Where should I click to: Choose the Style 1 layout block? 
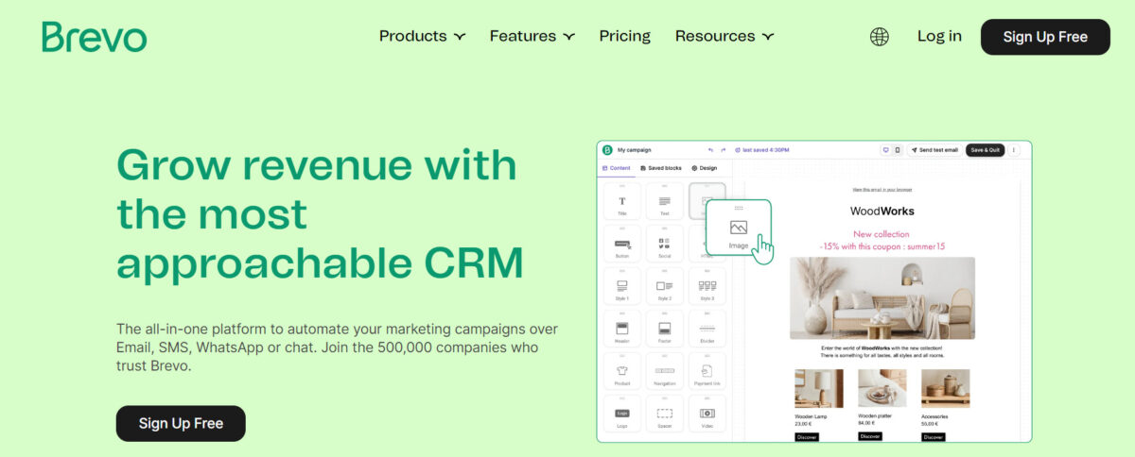(622, 287)
